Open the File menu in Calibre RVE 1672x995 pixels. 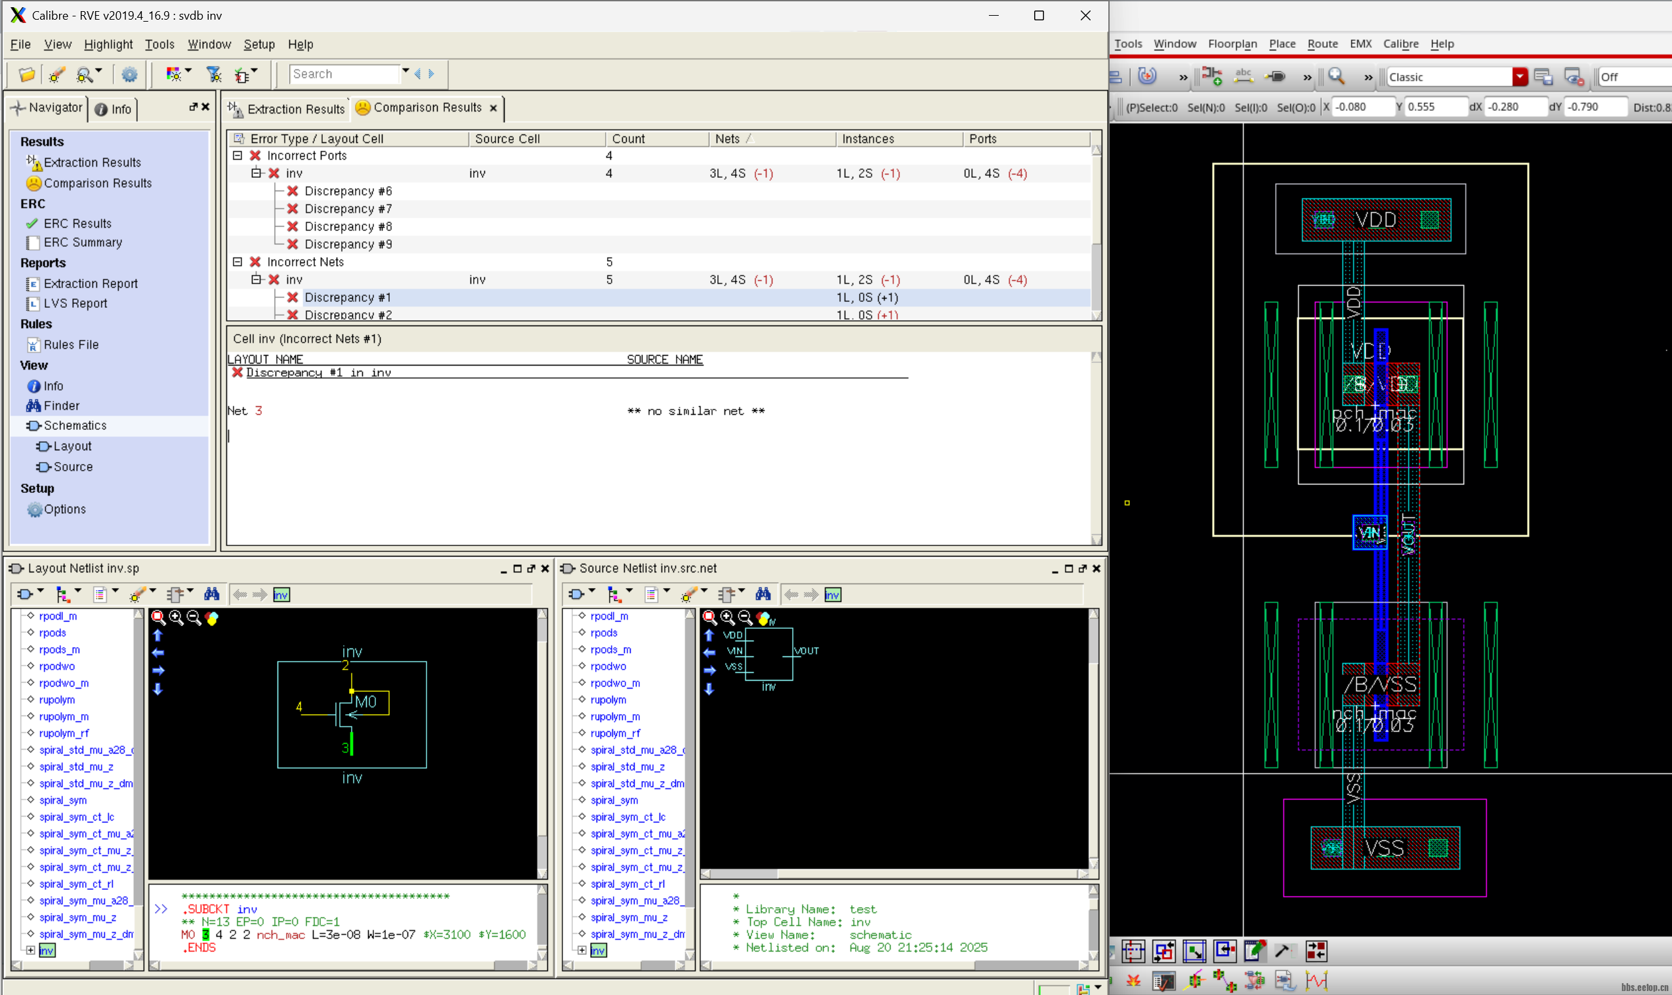tap(20, 44)
